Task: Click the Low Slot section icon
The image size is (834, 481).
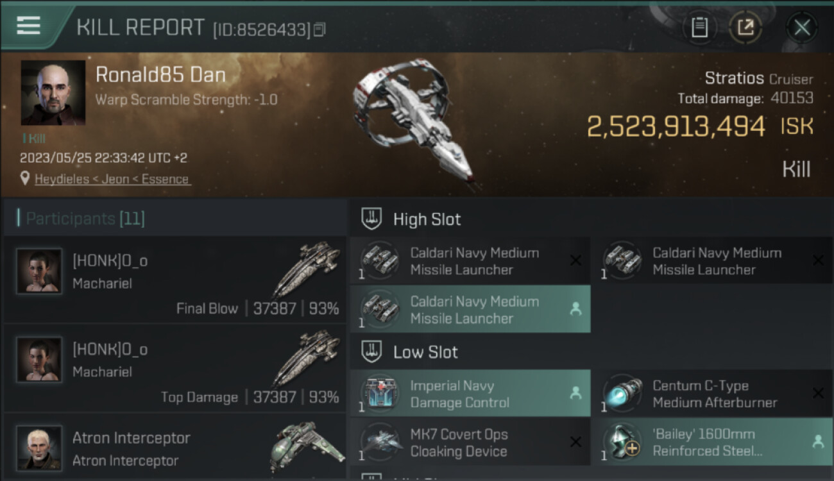Action: pos(372,352)
